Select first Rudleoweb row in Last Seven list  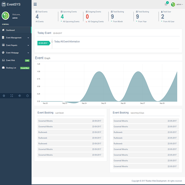(x=71, y=132)
